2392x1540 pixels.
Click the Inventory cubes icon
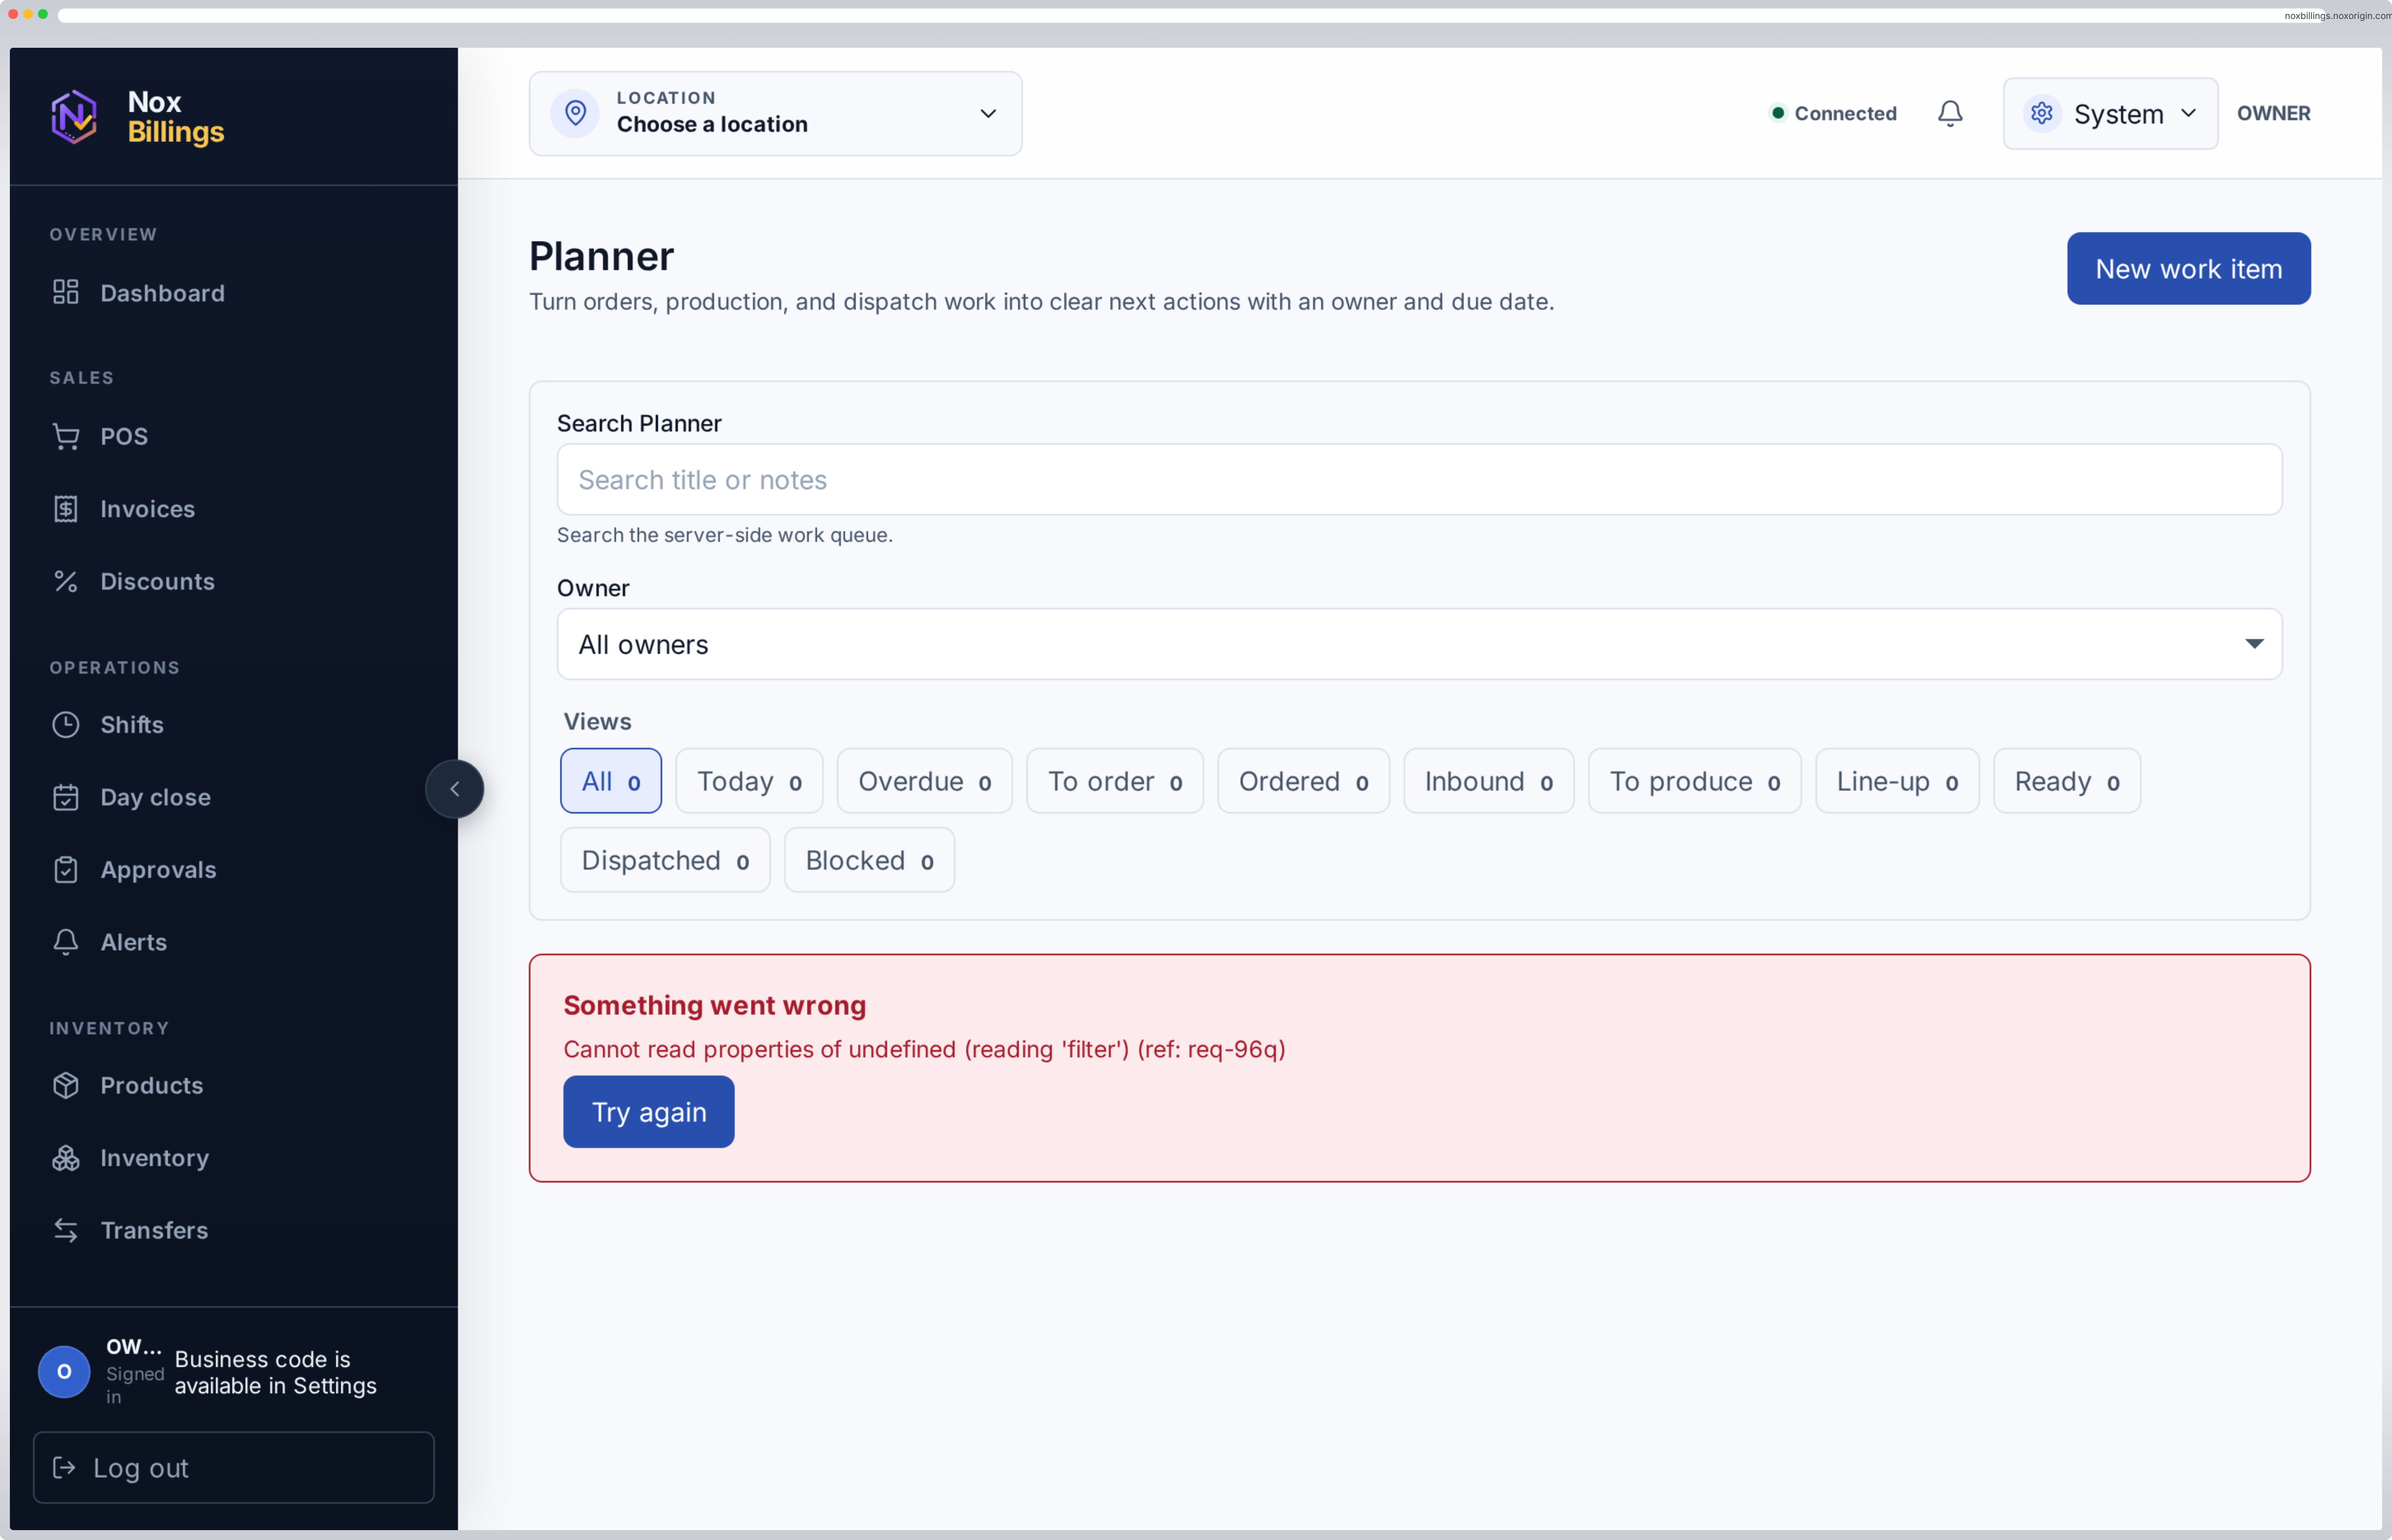(66, 1158)
